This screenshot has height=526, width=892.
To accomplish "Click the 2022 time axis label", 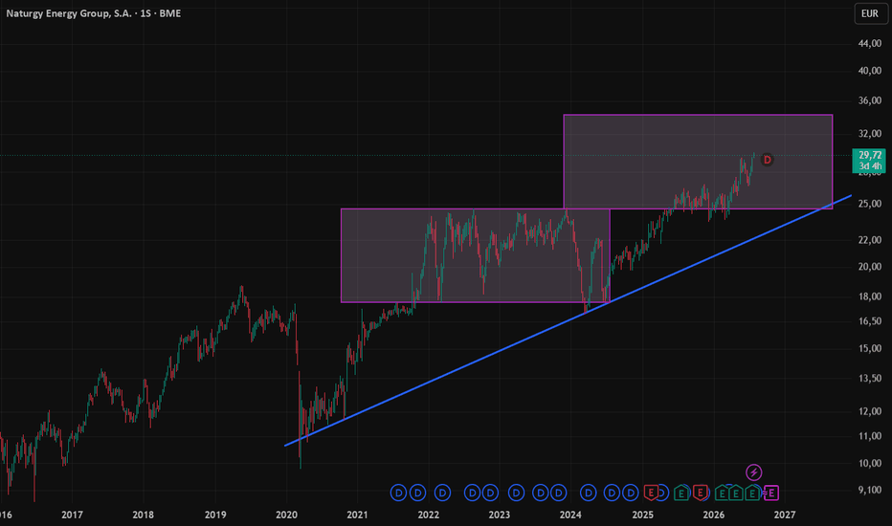I will [x=429, y=515].
